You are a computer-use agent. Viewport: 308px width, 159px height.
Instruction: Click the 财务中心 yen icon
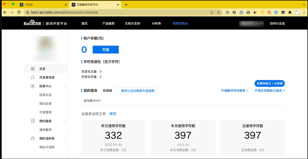33,86
